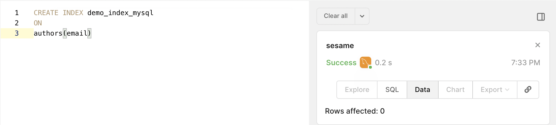556x125 pixels.
Task: Click the MySQL dolphin connection icon
Action: [366, 62]
